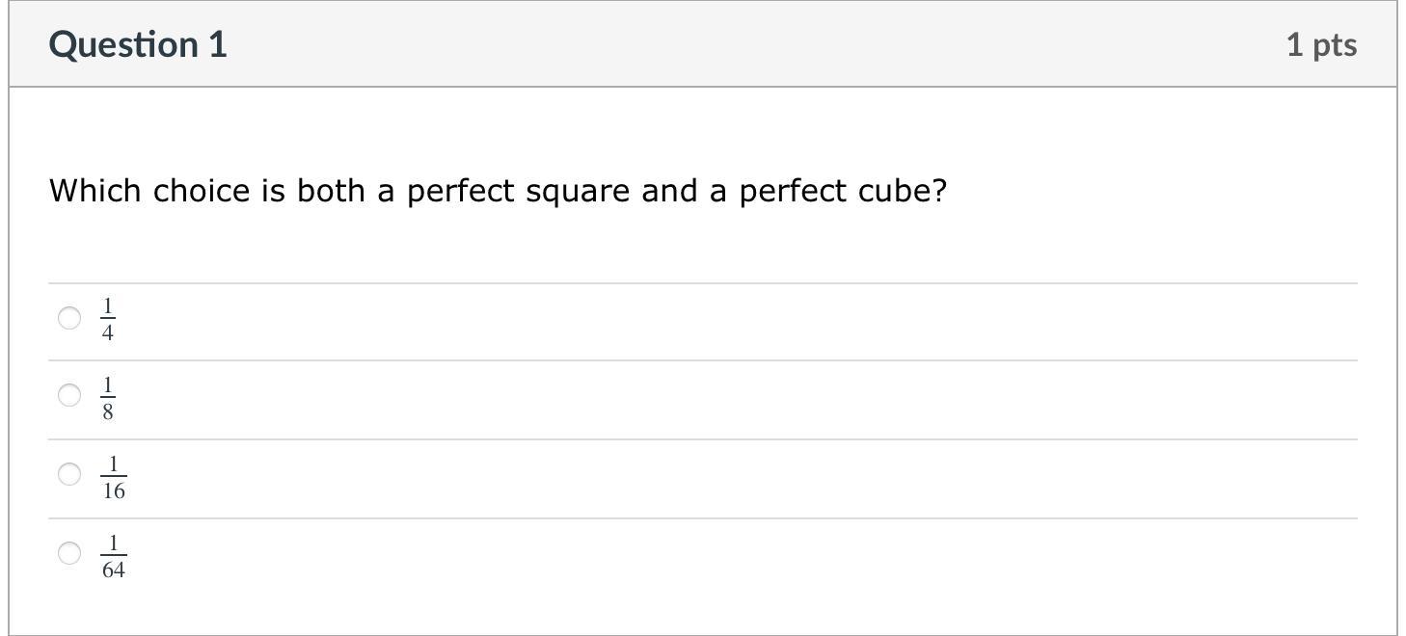
Task: Click the 1/4 fraction label
Action: click(x=108, y=320)
